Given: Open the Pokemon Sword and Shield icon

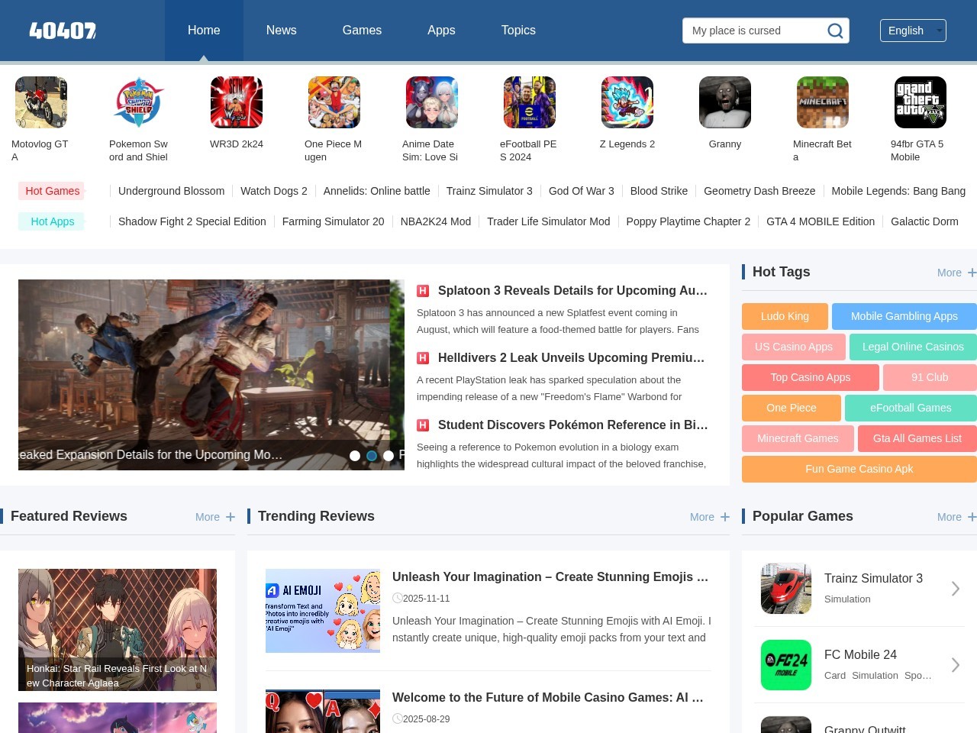Looking at the screenshot, I should pos(139,102).
